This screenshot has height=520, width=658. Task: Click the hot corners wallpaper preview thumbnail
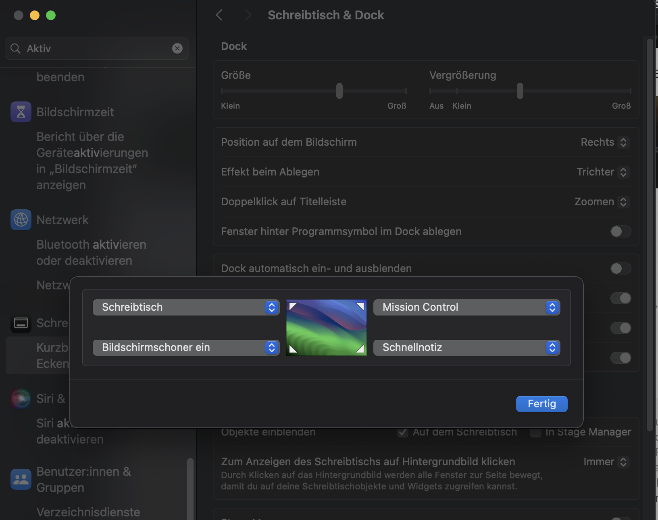(327, 327)
